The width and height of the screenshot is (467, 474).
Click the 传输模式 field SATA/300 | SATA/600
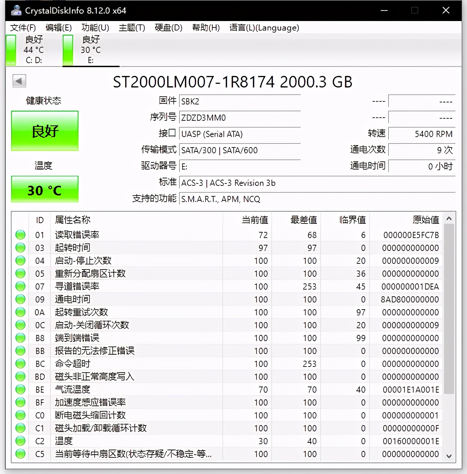coord(240,150)
